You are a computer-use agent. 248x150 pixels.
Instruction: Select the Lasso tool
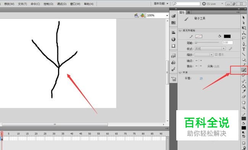[x=244, y=38]
